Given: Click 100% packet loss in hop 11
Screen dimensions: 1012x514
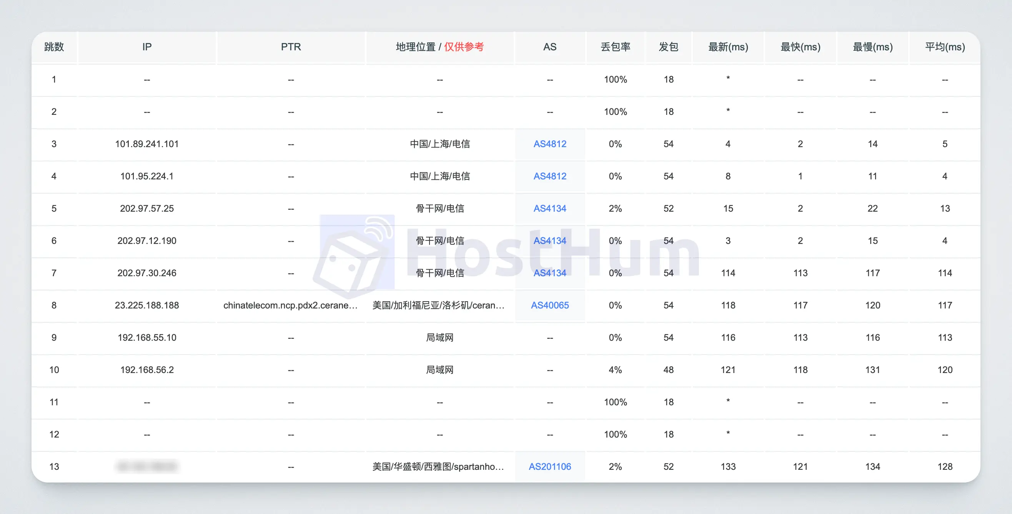Looking at the screenshot, I should (615, 402).
